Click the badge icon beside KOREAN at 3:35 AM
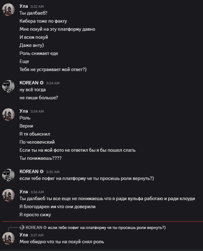Screen dimensions: 203x251 [x=42, y=172]
